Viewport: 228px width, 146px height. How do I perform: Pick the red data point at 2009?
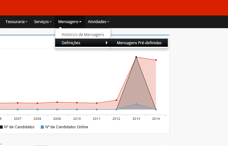point(57,102)
